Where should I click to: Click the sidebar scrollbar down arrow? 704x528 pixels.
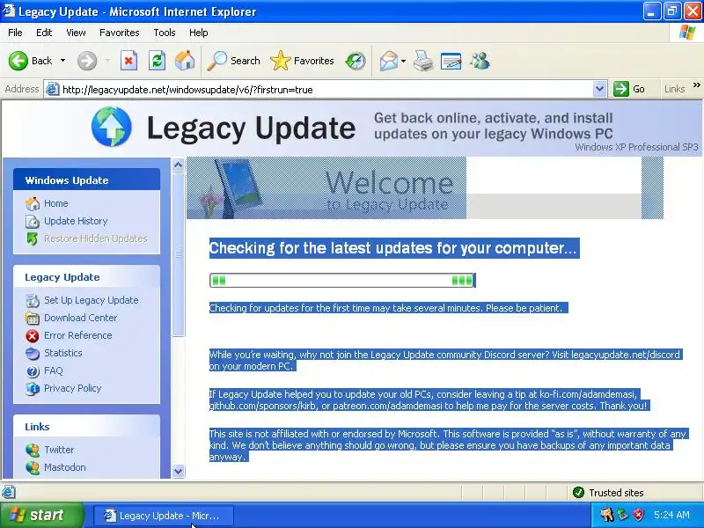pos(179,472)
